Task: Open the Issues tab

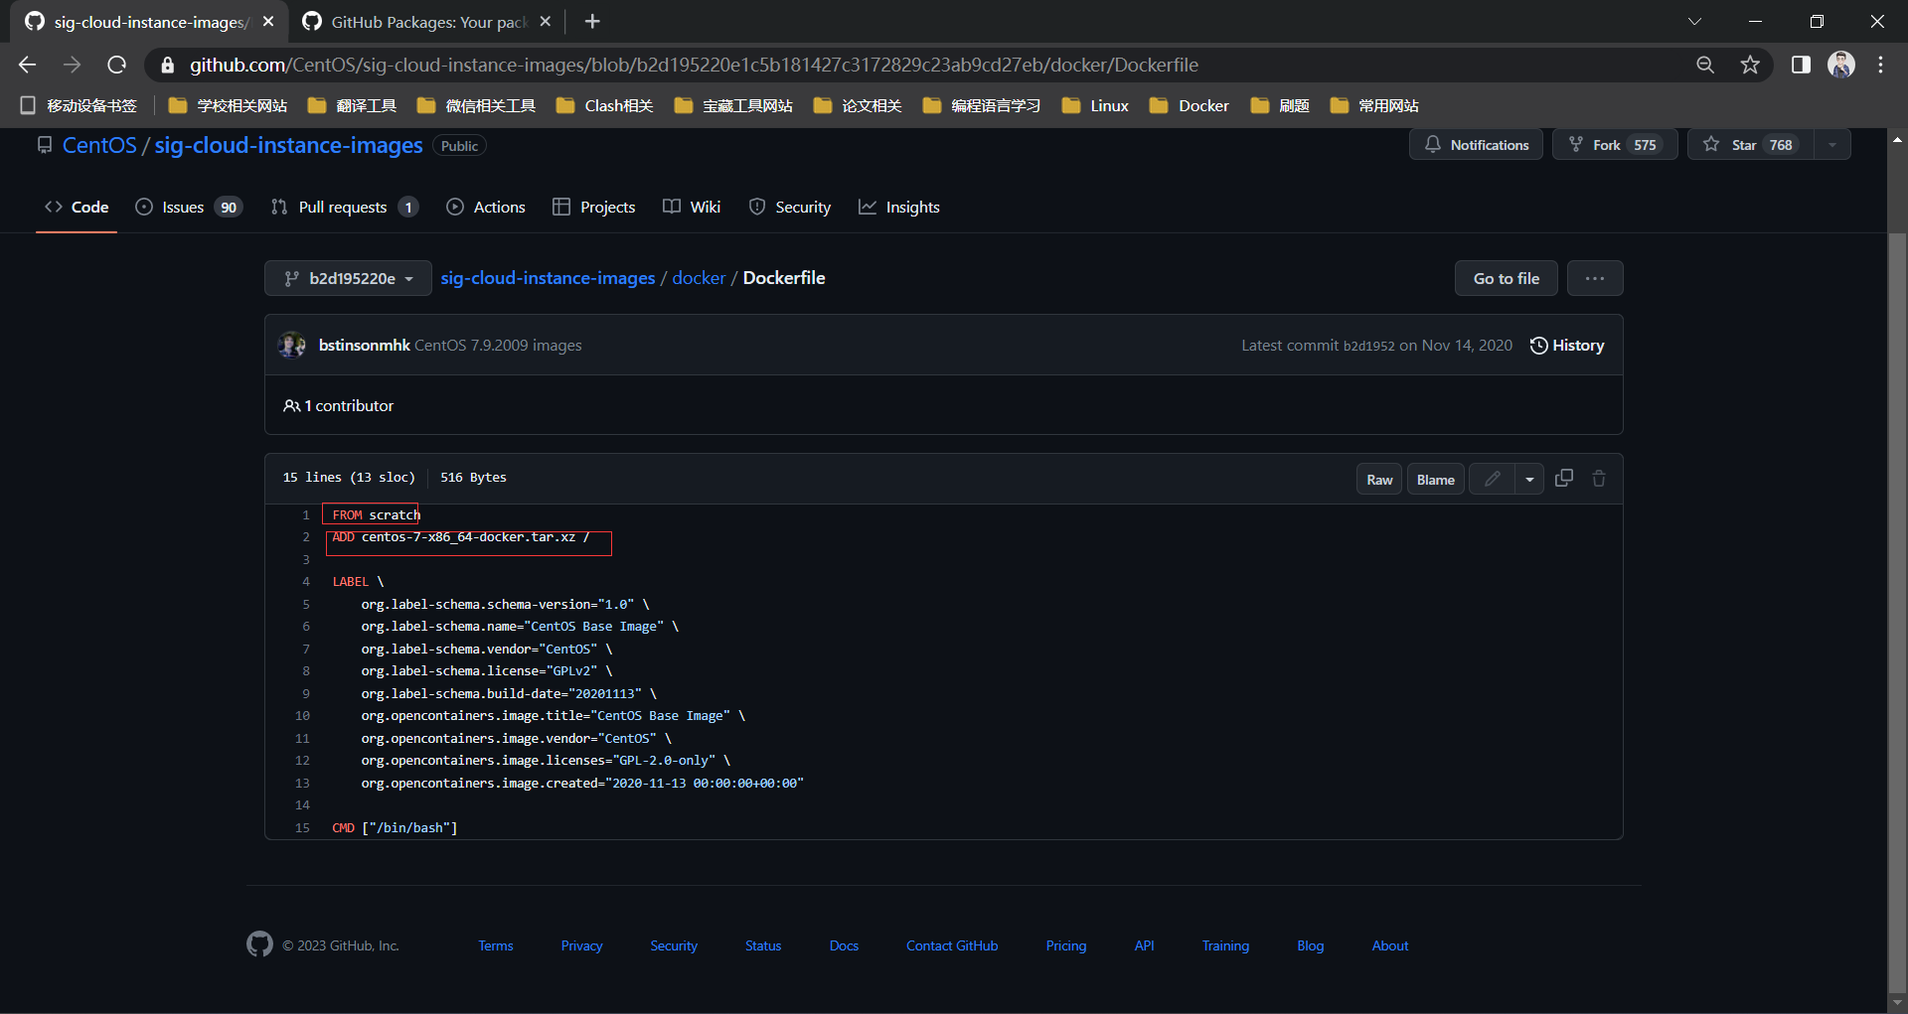Action: (189, 207)
